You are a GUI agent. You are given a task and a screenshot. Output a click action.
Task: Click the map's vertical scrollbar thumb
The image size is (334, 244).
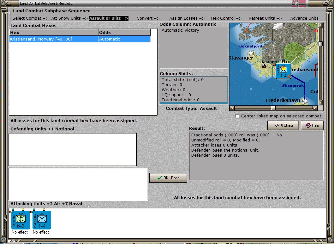[320, 44]
